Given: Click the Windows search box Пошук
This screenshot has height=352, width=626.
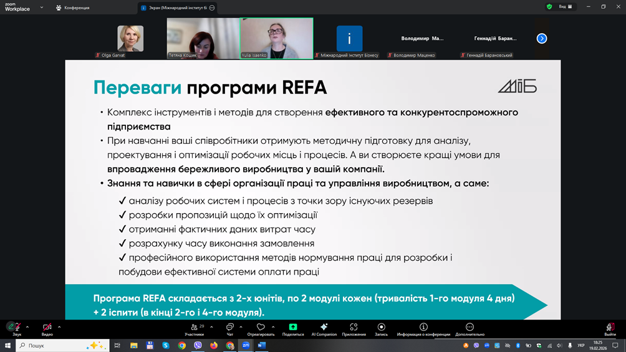Looking at the screenshot, I should click(56, 345).
